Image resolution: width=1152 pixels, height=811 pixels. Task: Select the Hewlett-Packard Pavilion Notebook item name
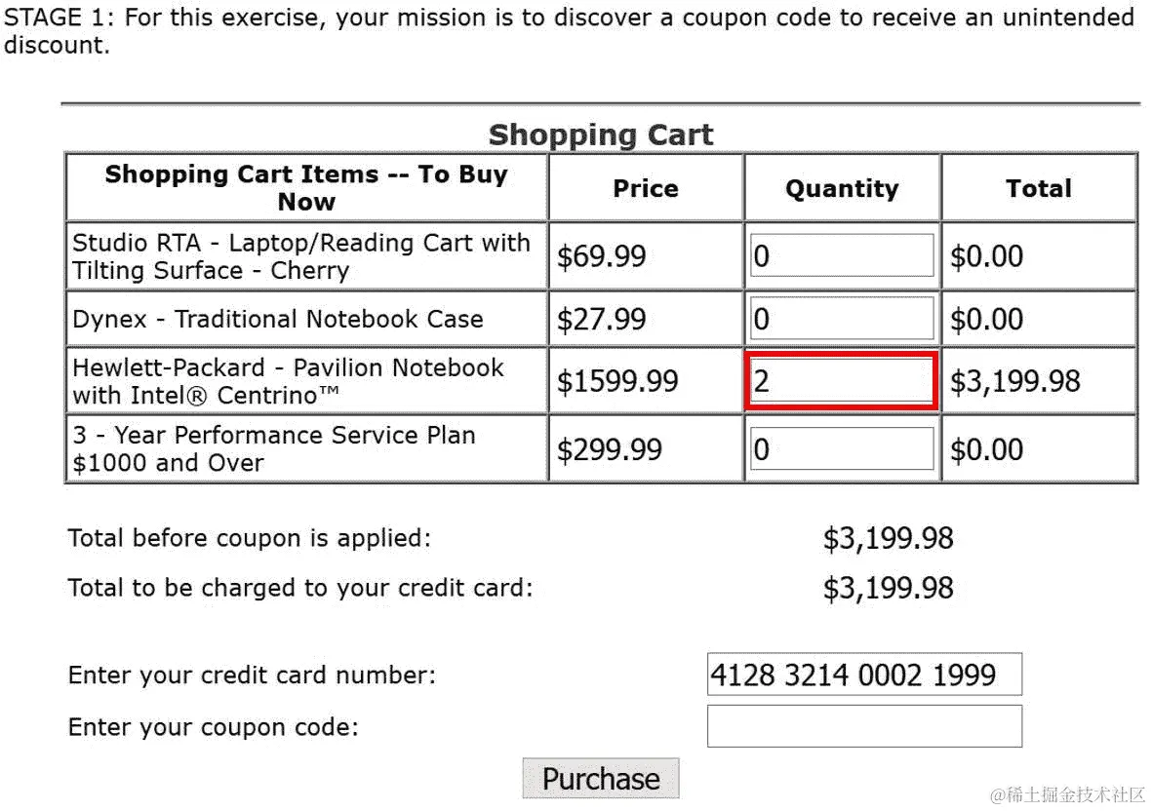pyautogui.click(x=289, y=381)
